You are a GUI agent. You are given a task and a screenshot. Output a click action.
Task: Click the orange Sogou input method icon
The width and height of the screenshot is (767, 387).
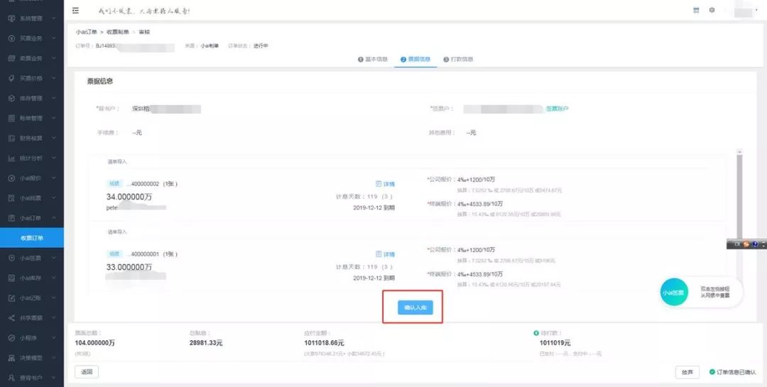click(746, 244)
